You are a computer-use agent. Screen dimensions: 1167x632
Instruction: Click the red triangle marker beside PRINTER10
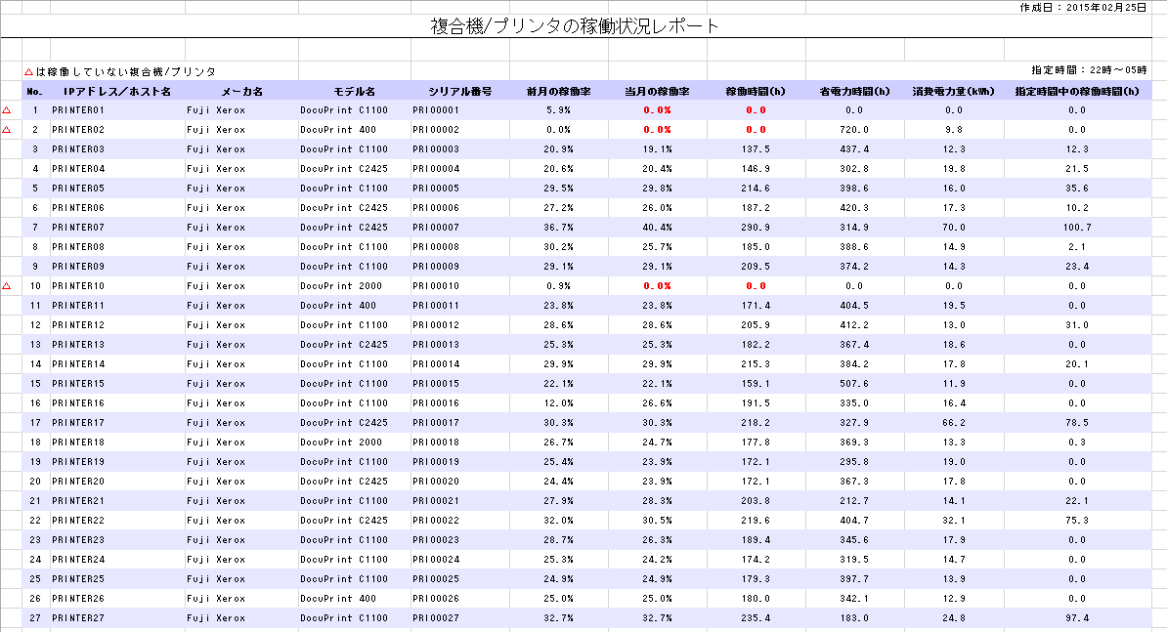[7, 285]
